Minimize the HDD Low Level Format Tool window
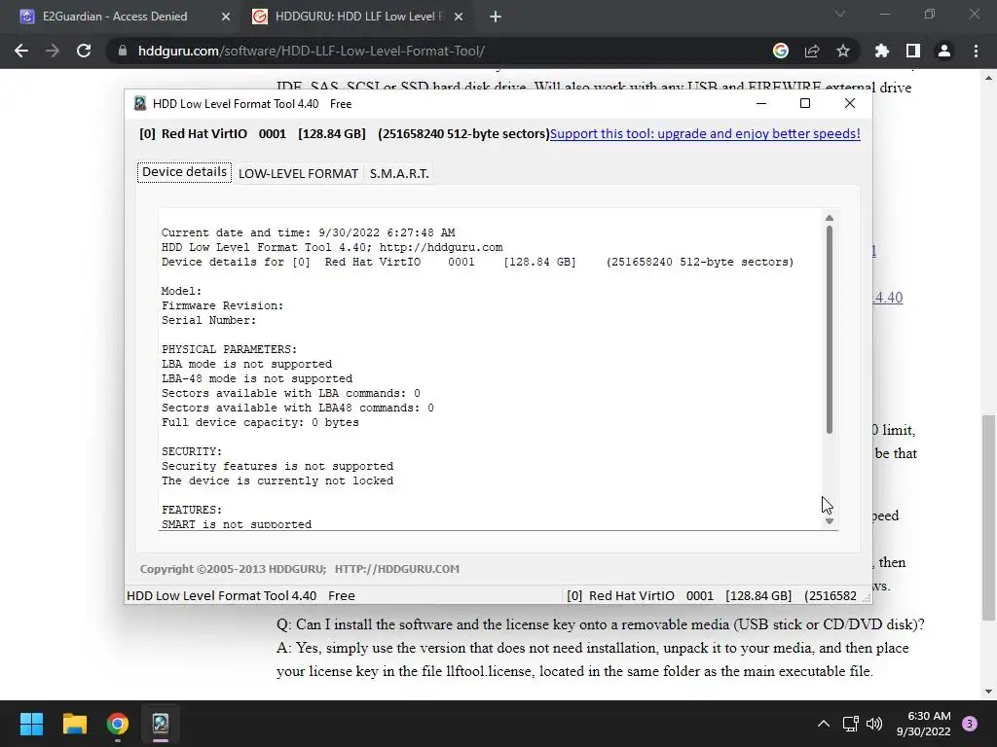This screenshot has width=997, height=747. (761, 103)
